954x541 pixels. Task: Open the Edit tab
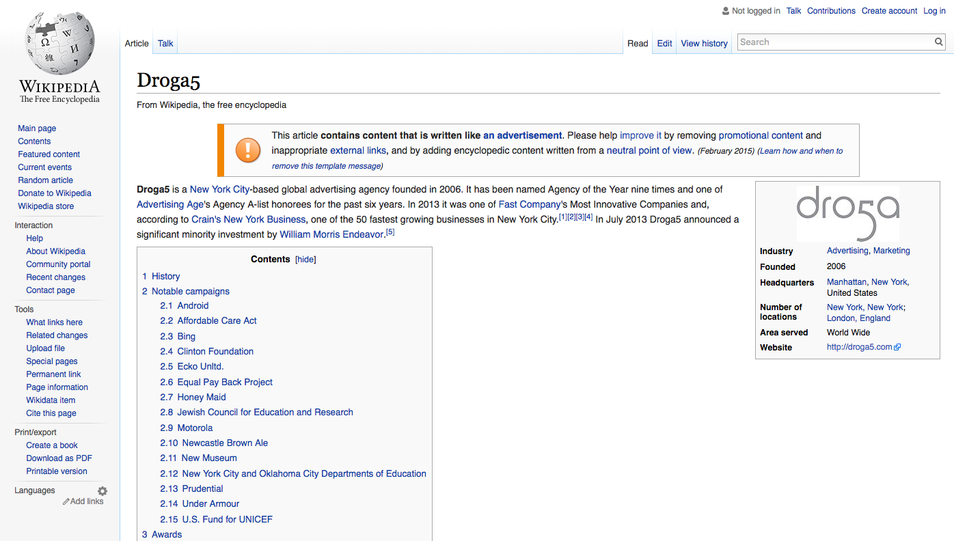pyautogui.click(x=665, y=43)
